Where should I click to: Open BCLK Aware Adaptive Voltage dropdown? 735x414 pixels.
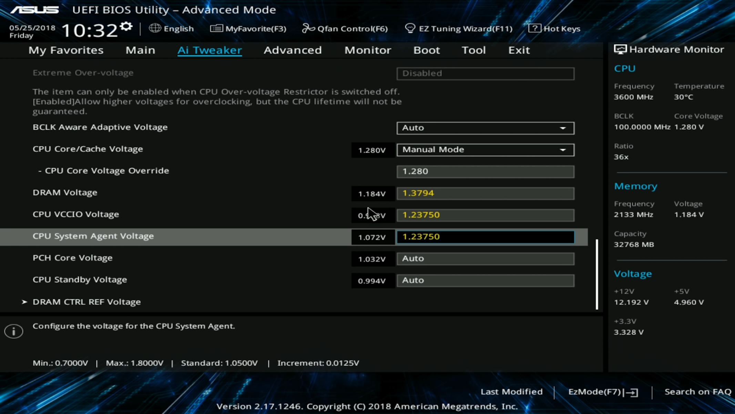coord(485,128)
